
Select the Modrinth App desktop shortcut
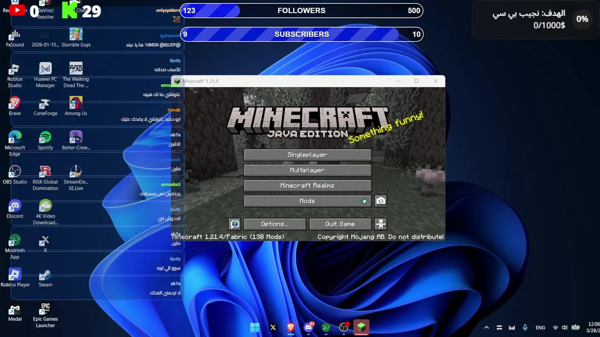click(15, 247)
